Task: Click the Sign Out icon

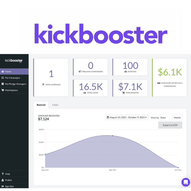Action: (3, 186)
